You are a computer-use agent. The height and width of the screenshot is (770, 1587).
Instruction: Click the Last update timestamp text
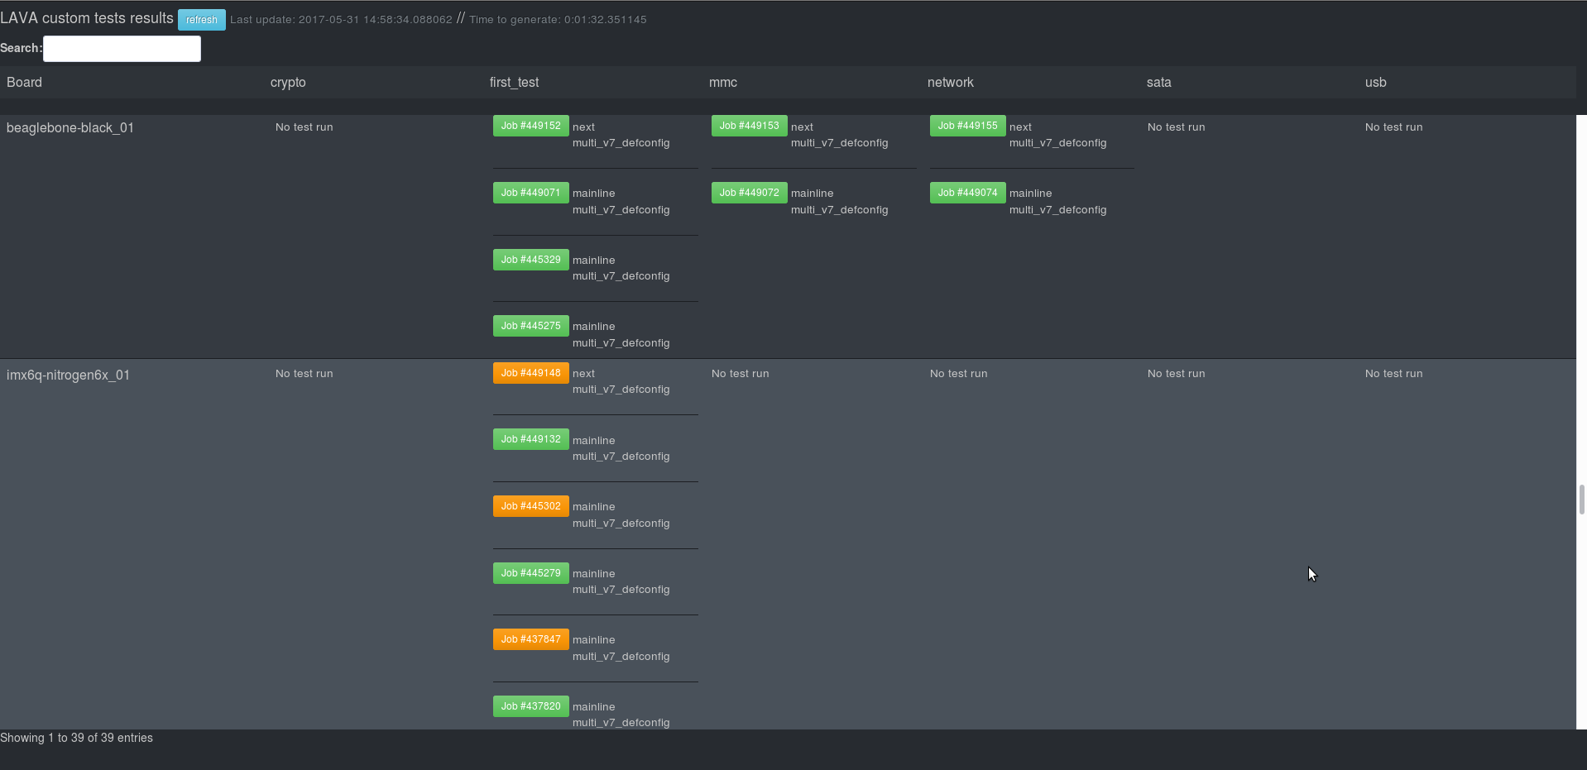click(341, 20)
